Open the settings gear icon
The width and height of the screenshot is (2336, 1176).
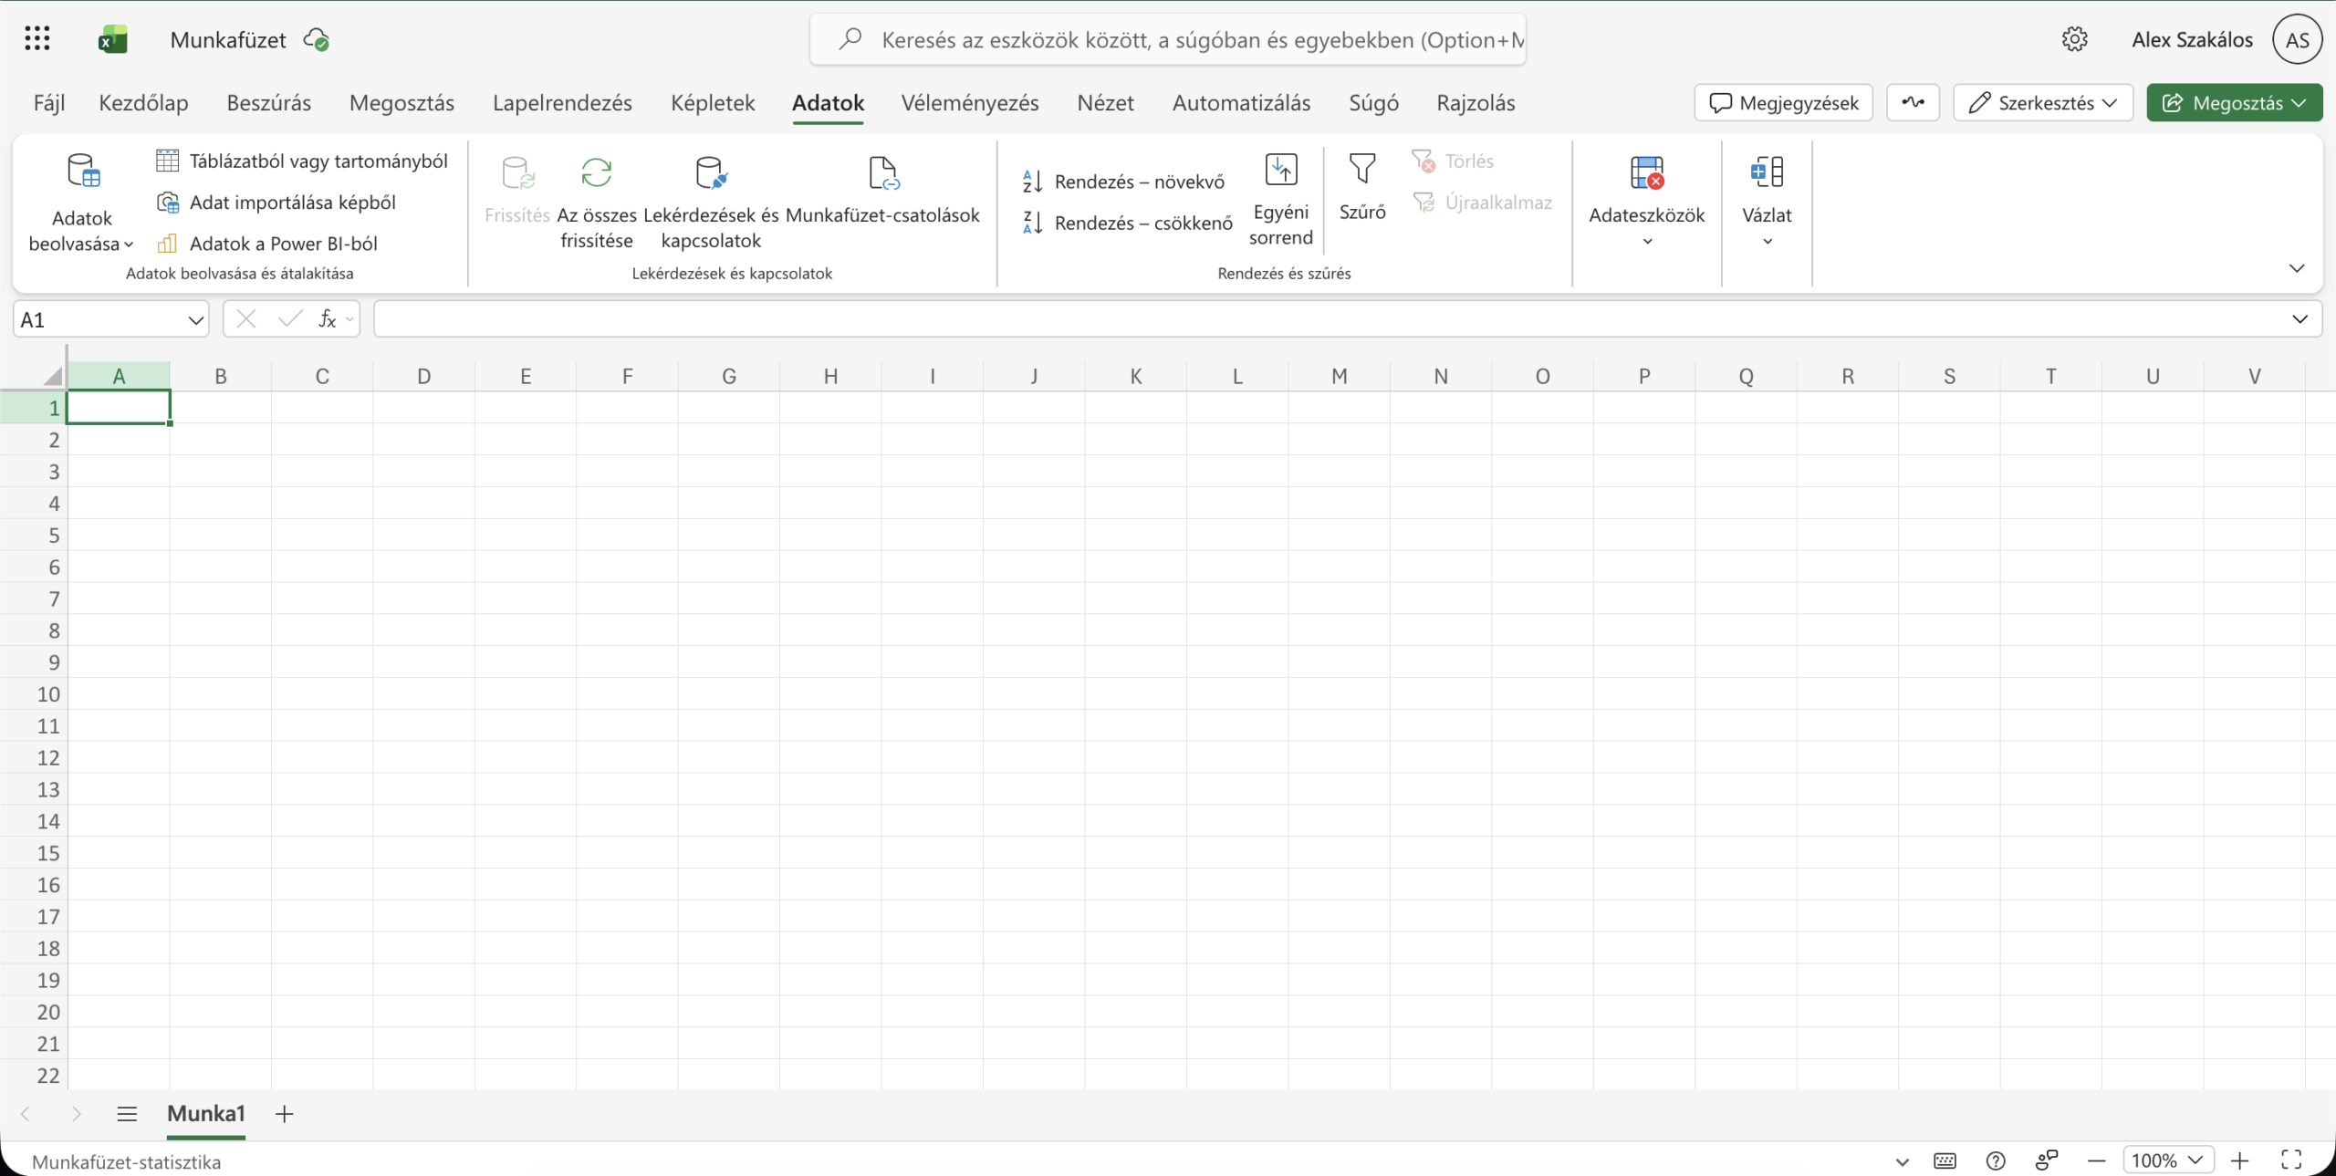coord(2074,39)
